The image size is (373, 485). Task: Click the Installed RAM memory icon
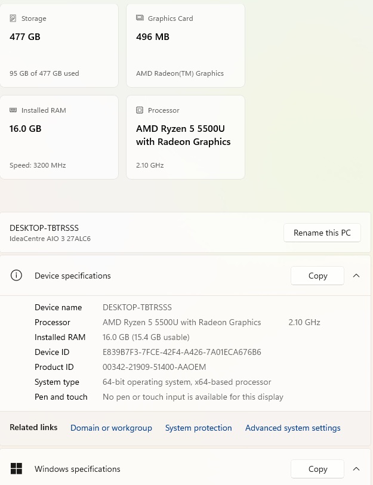click(13, 110)
